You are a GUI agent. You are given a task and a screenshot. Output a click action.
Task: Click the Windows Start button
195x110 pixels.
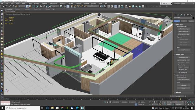pos(2,108)
